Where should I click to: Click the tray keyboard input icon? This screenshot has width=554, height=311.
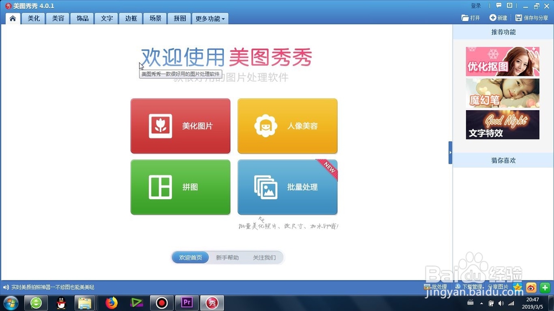click(x=470, y=303)
